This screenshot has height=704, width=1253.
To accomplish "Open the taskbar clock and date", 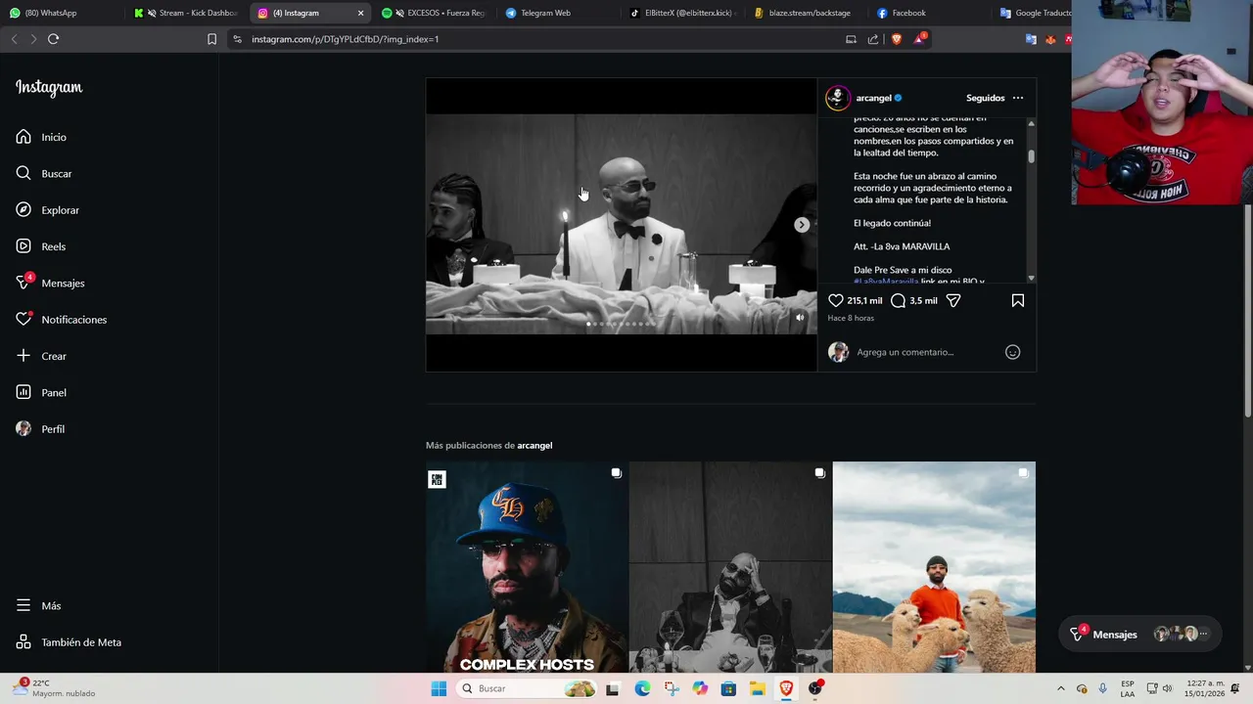I will point(1205,688).
